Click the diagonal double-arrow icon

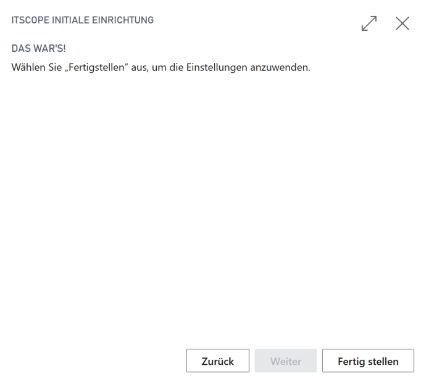pos(369,23)
